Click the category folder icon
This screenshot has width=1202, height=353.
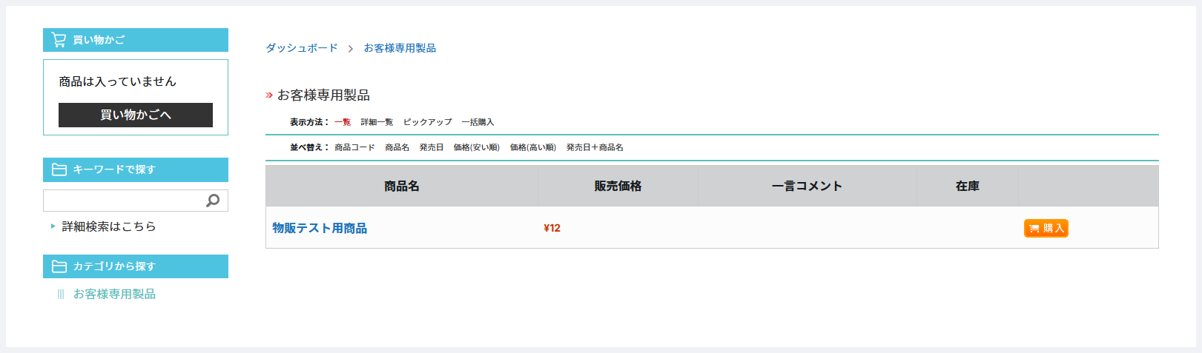click(x=59, y=266)
